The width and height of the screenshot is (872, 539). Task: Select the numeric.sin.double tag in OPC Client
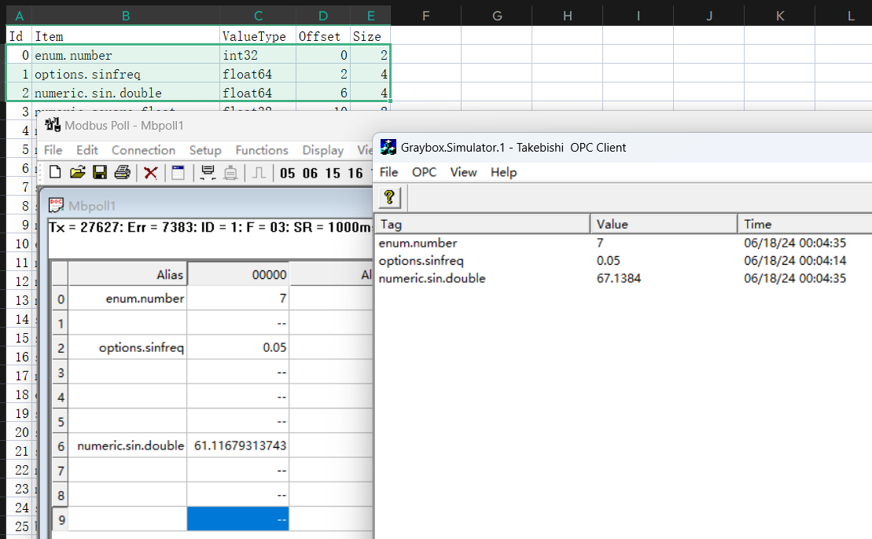(x=432, y=278)
